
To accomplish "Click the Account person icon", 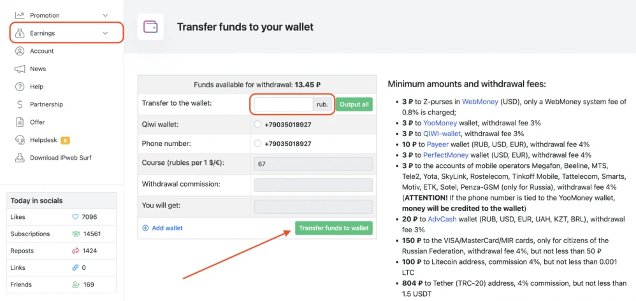I will click(20, 51).
